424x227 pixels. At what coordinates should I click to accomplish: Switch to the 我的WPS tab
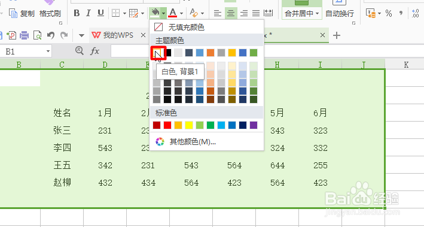coord(112,35)
